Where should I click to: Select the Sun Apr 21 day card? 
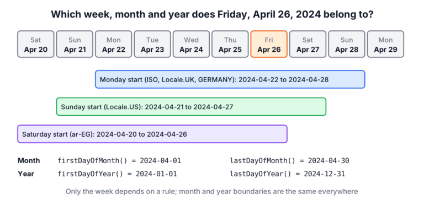pos(75,44)
